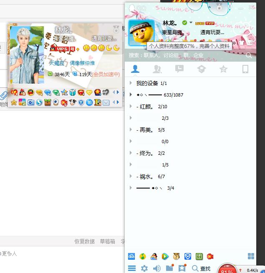
Task: Open QQ system settings gear icon
Action: tap(144, 268)
